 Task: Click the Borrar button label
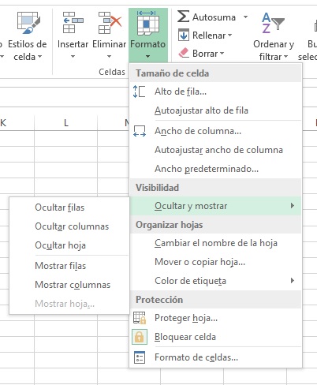205,54
